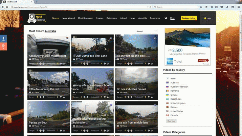The height and width of the screenshot is (136, 242).
Task: Select the Newest menu item
Action: pyautogui.click(x=56, y=18)
